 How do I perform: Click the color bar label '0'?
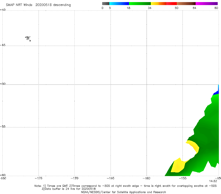[103, 8]
